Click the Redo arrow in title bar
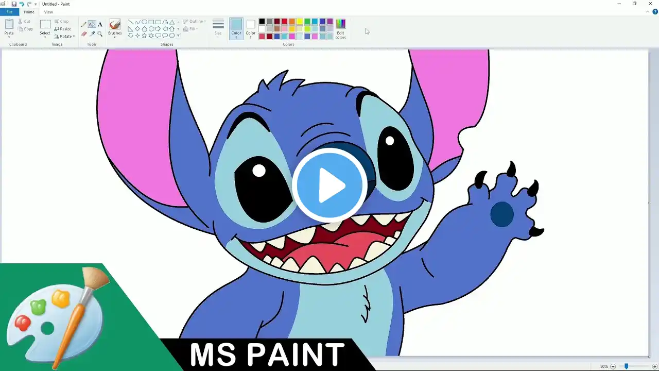The height and width of the screenshot is (371, 659). pyautogui.click(x=29, y=4)
